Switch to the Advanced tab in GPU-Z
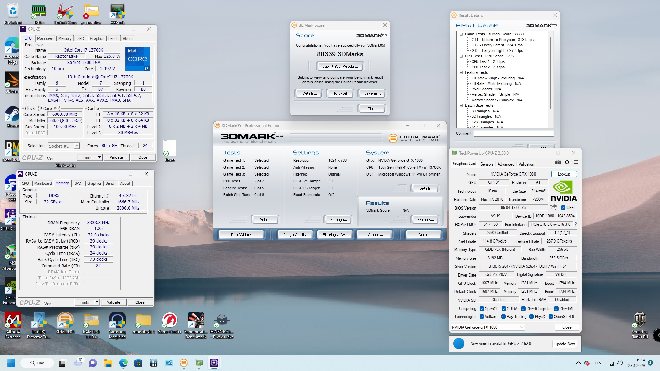The width and height of the screenshot is (660, 371). (506, 164)
